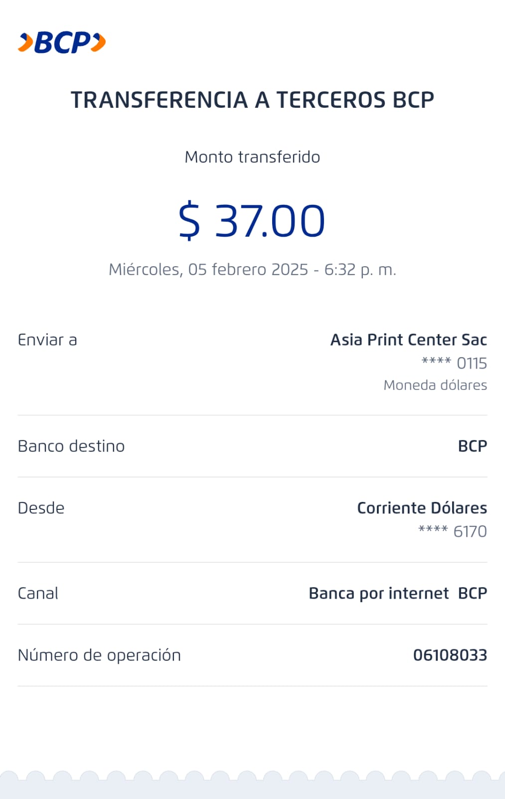505x799 pixels.
Task: Select the transfer date and time line
Action: point(252,270)
